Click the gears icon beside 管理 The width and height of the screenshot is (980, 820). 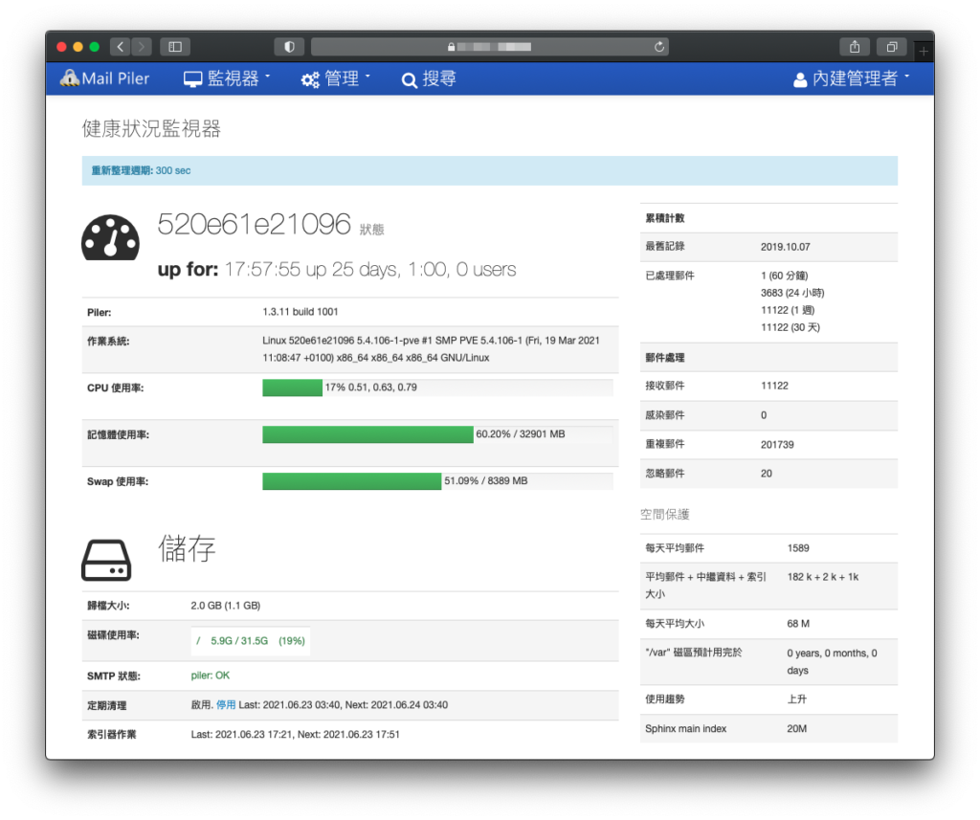[x=310, y=79]
